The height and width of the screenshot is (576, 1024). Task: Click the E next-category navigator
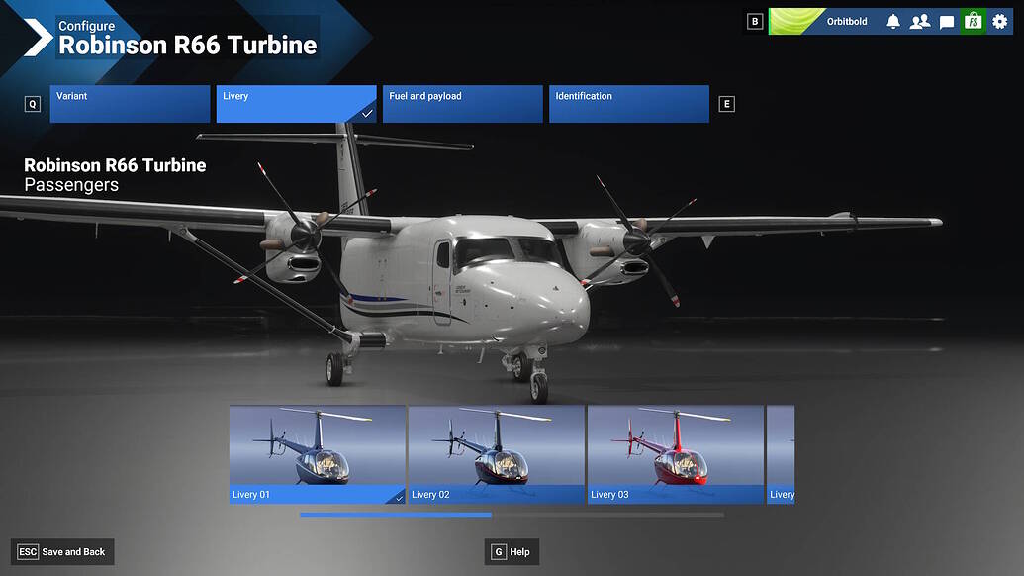coord(726,103)
